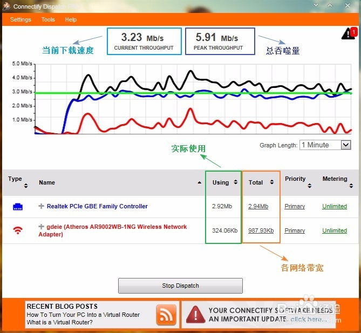Click the Current Throughput 3.23 Mb/s box
The image size is (361, 333).
[144, 42]
